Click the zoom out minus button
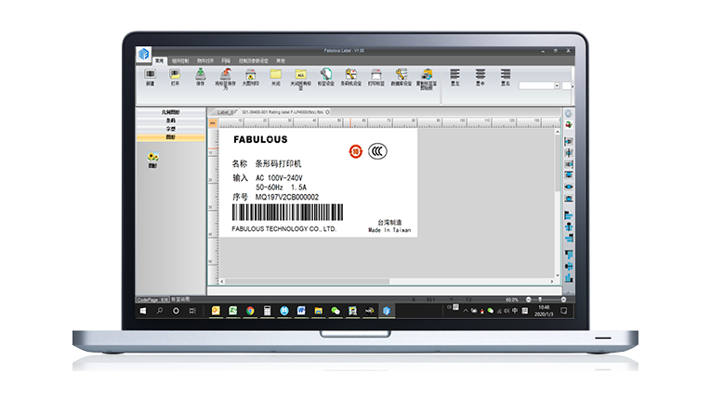The image size is (711, 399). (x=528, y=300)
